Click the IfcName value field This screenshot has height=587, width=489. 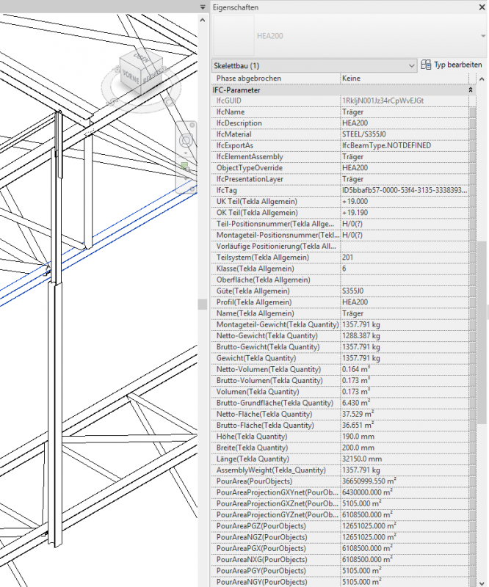[404, 112]
